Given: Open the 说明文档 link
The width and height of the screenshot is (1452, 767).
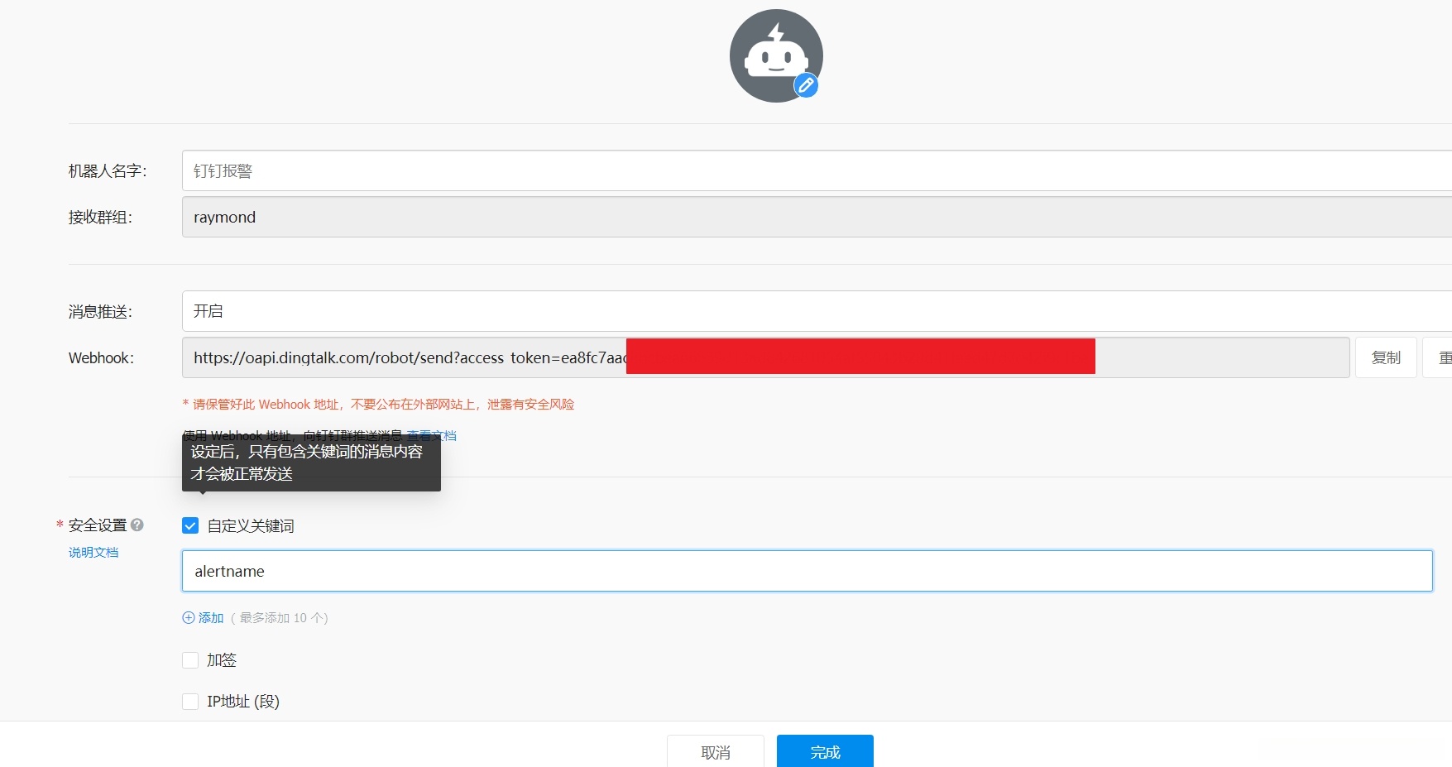Looking at the screenshot, I should (x=93, y=552).
